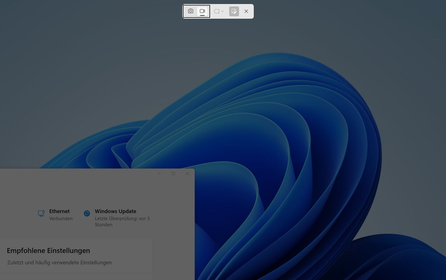
Task: Click the Ethernet monitor icon
Action: (x=41, y=213)
